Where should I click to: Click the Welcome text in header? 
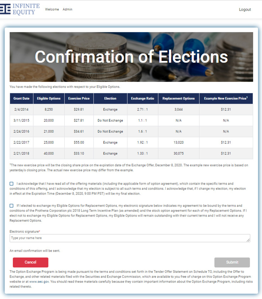coord(52,10)
